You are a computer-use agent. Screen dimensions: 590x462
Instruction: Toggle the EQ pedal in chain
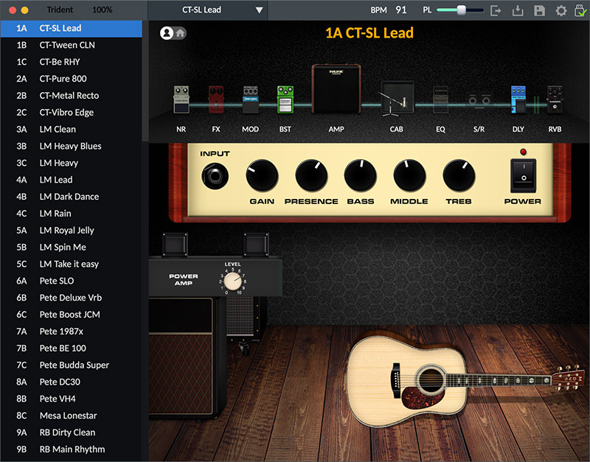tap(440, 100)
